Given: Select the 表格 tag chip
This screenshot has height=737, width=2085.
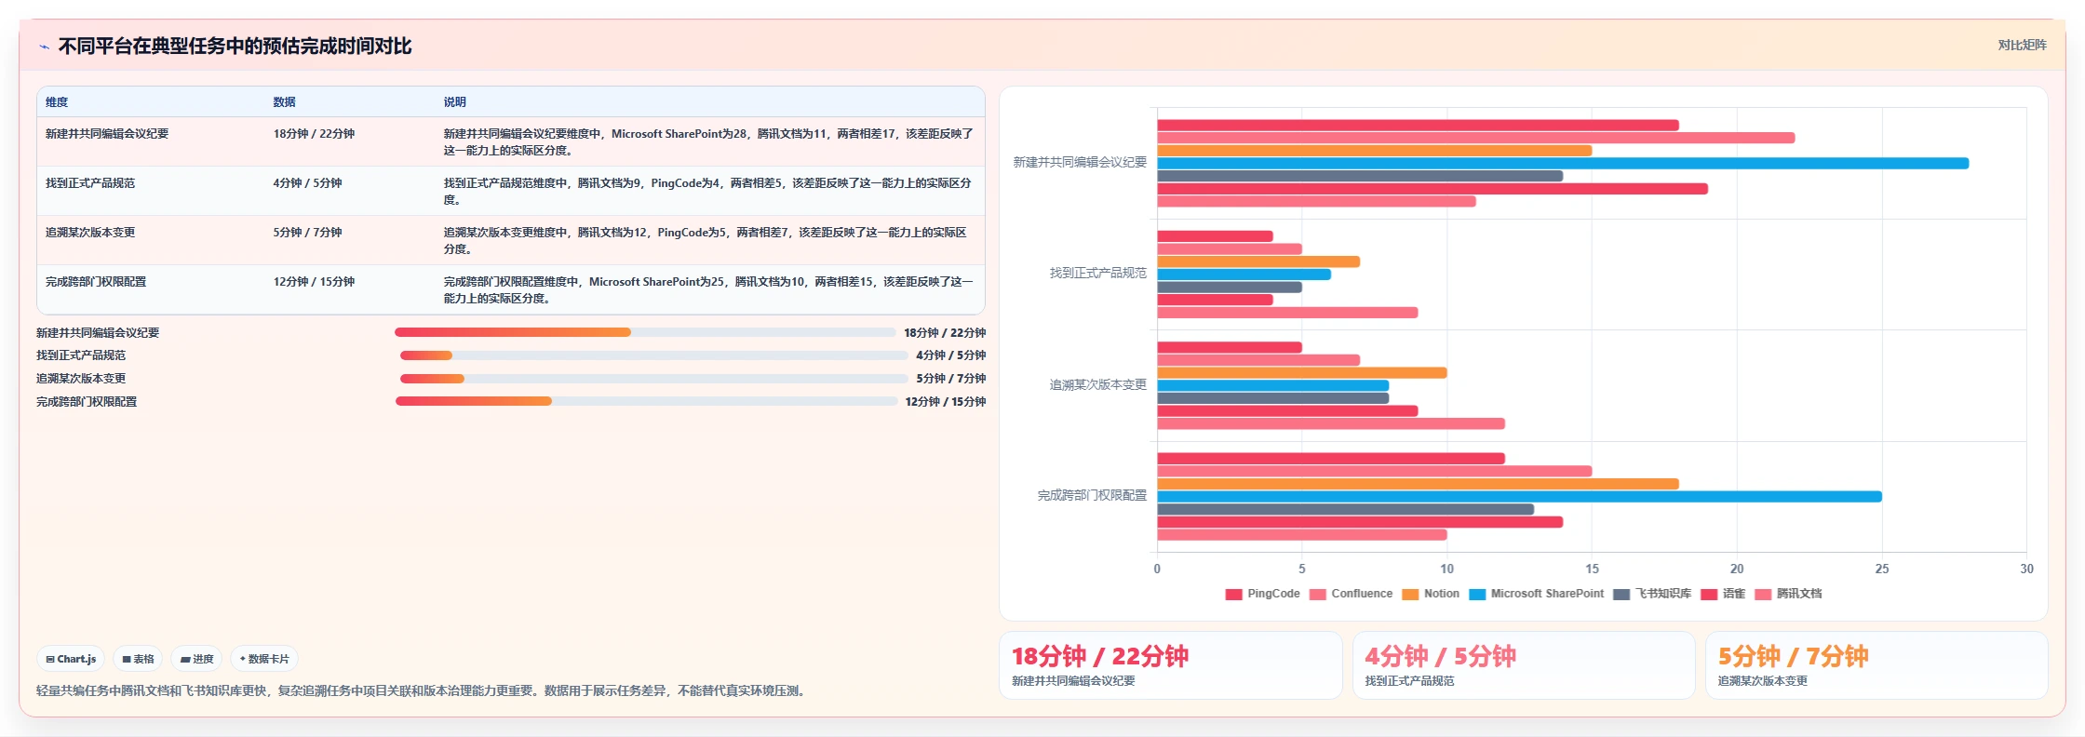Looking at the screenshot, I should [138, 659].
